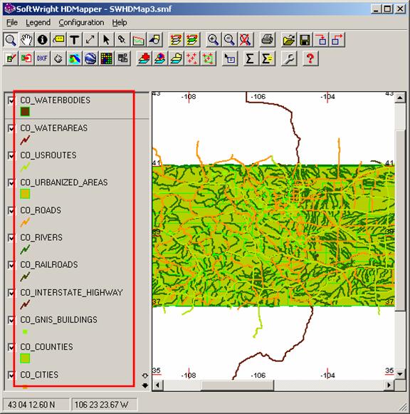Save the map with floppy icon
Image resolution: width=410 pixels, height=414 pixels.
click(305, 40)
